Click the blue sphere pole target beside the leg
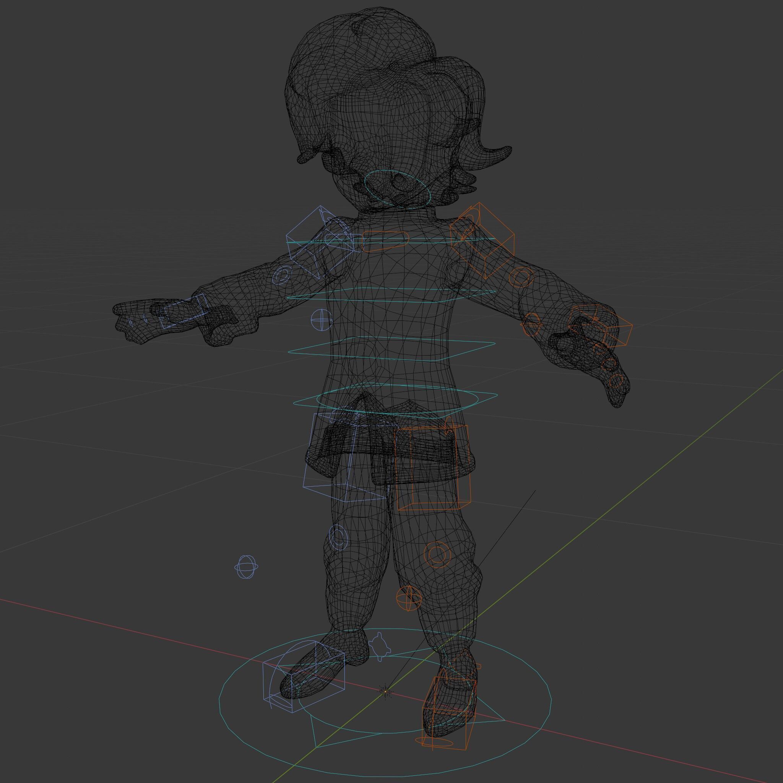 (x=247, y=567)
